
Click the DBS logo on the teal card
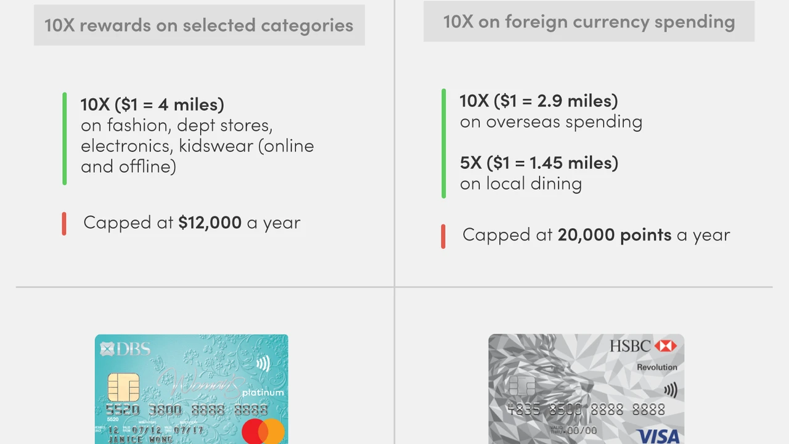pyautogui.click(x=125, y=349)
